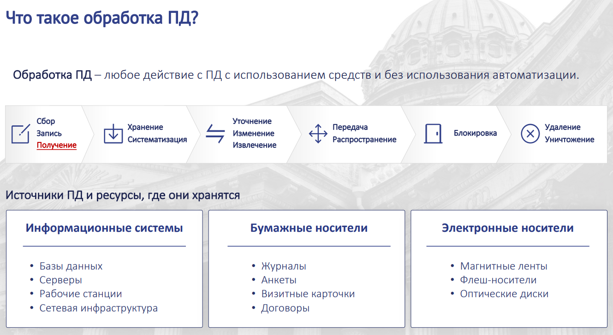Click the Оптические диски list item
Image resolution: width=613 pixels, height=335 pixels.
click(x=504, y=294)
